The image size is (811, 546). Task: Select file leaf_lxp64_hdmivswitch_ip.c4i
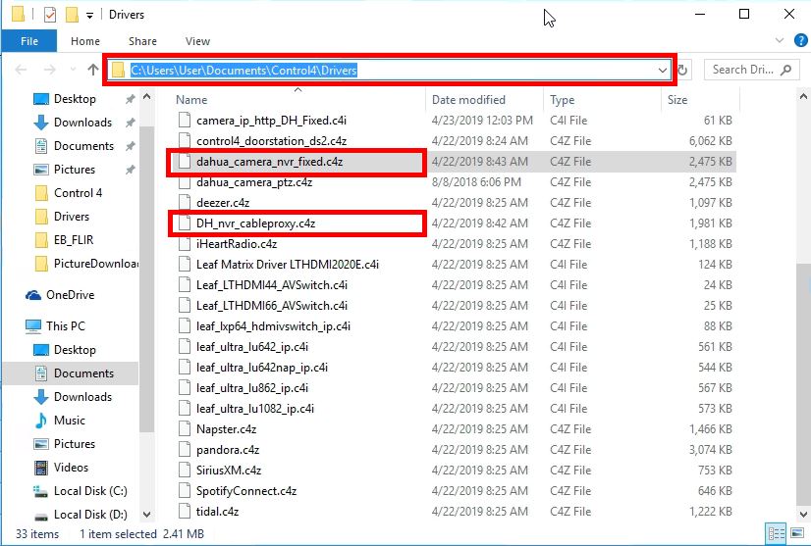pyautogui.click(x=273, y=326)
